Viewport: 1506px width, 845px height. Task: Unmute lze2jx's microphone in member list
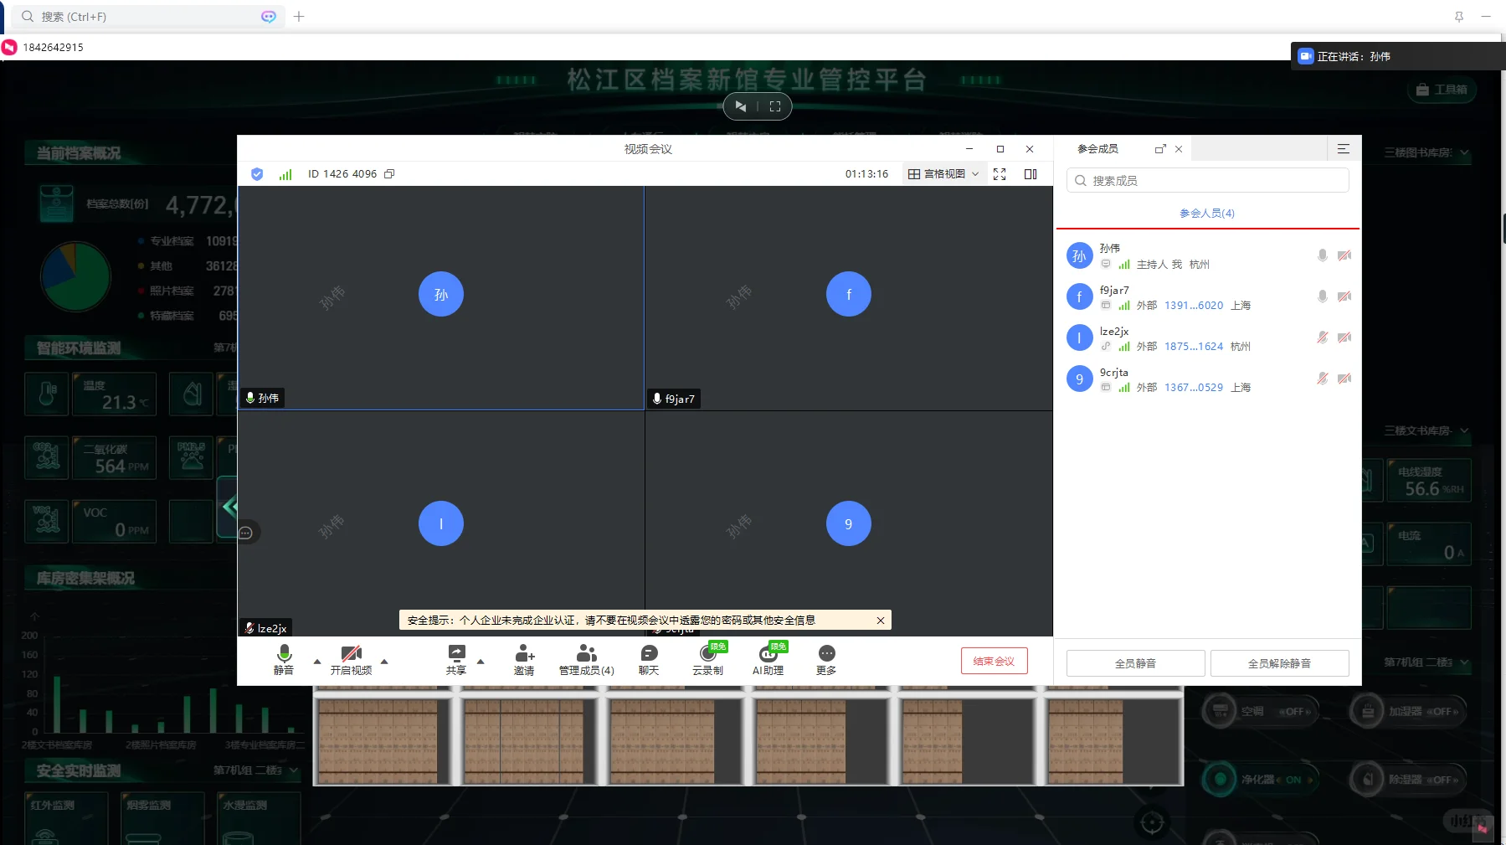pyautogui.click(x=1323, y=337)
